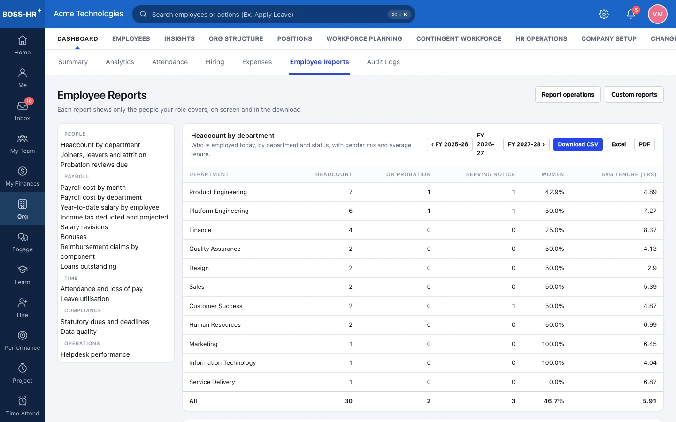The width and height of the screenshot is (676, 422).
Task: Open the notifications bell
Action: click(x=631, y=14)
